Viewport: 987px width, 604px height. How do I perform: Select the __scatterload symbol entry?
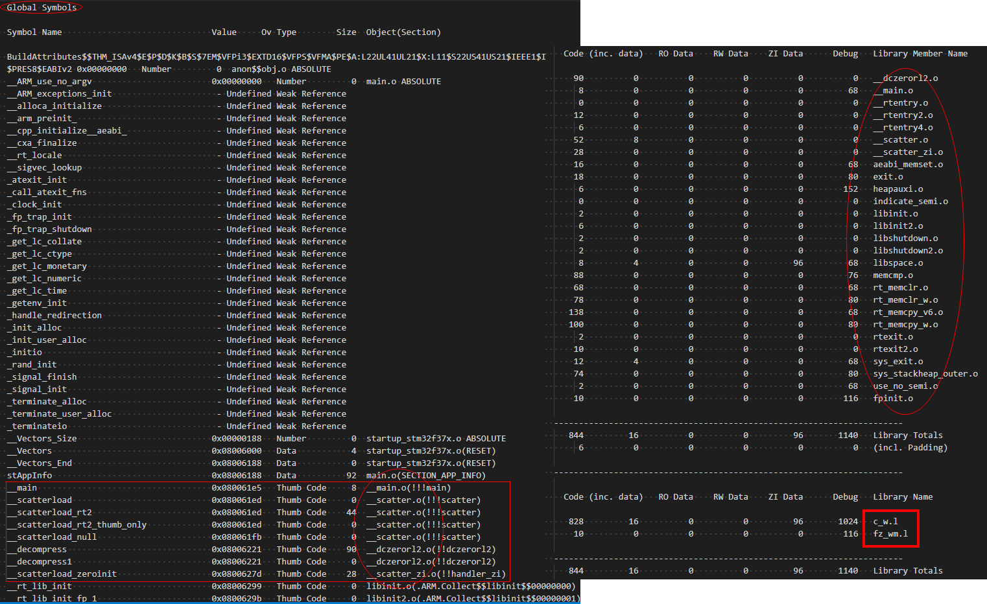(39, 500)
